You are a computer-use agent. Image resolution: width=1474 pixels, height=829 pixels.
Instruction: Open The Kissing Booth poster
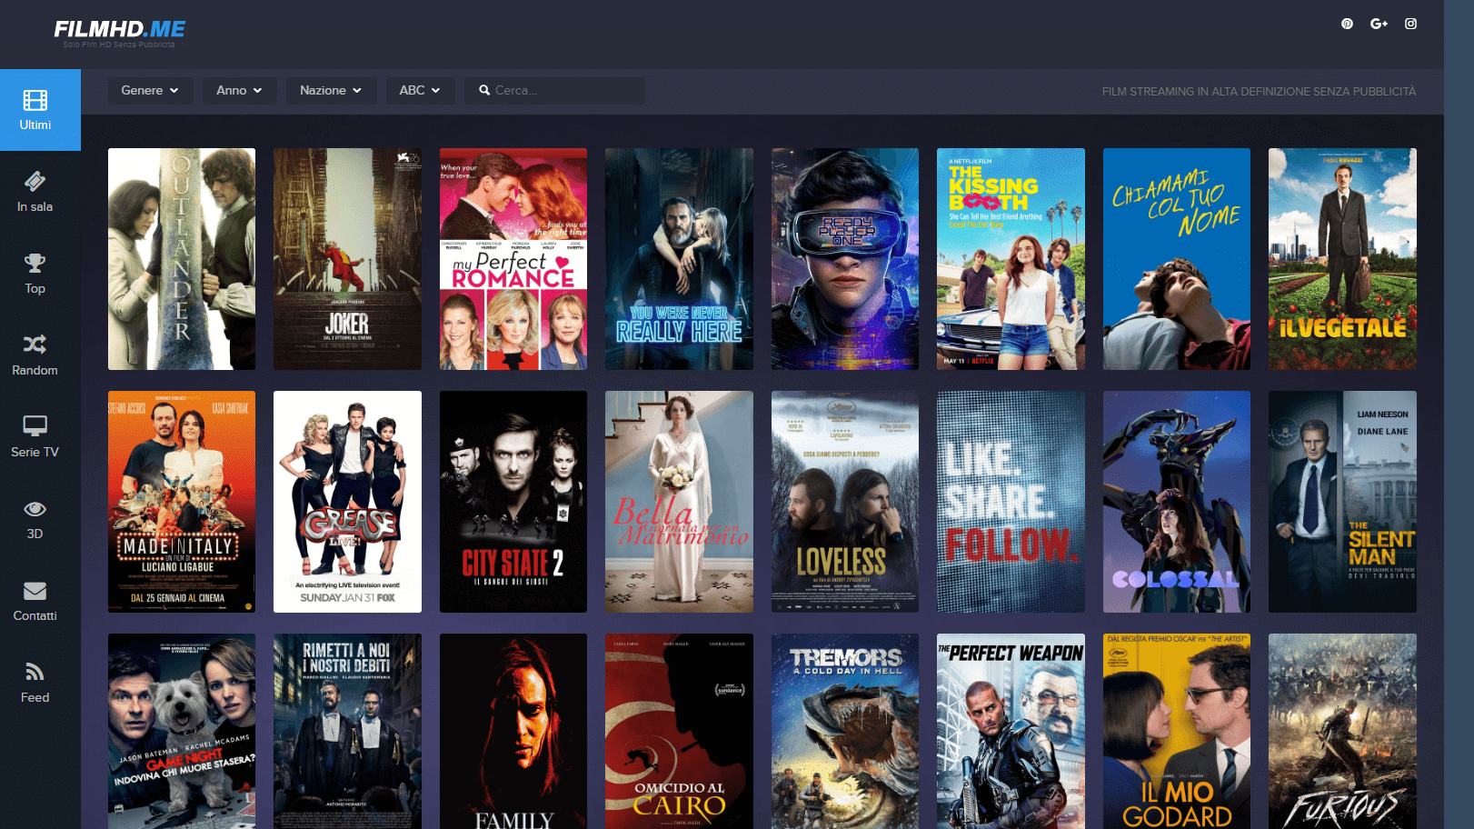coord(1011,259)
